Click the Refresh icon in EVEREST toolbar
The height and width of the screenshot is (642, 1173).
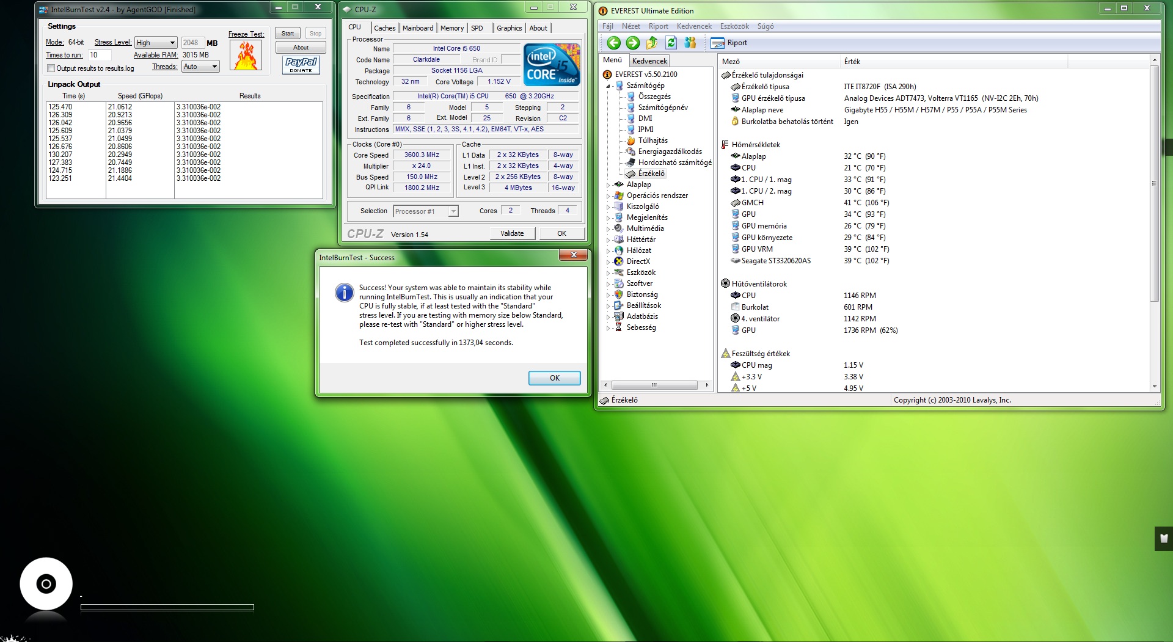pyautogui.click(x=671, y=43)
